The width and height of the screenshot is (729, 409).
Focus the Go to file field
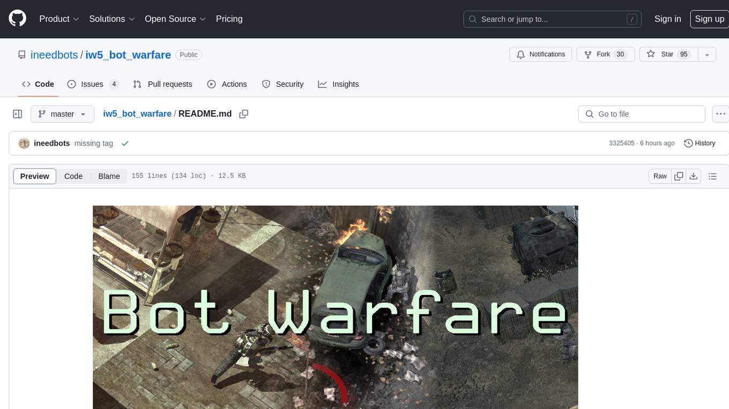click(x=642, y=114)
